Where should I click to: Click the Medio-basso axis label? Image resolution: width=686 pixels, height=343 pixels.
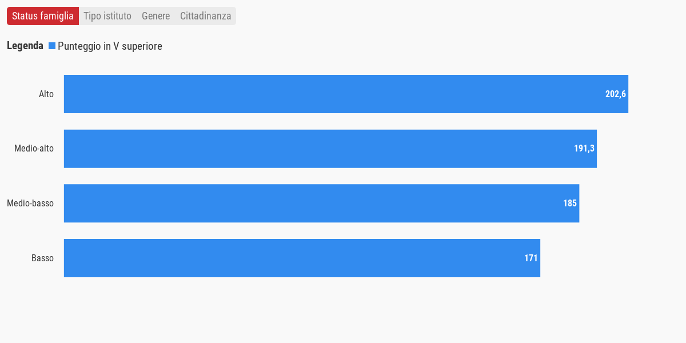[30, 203]
